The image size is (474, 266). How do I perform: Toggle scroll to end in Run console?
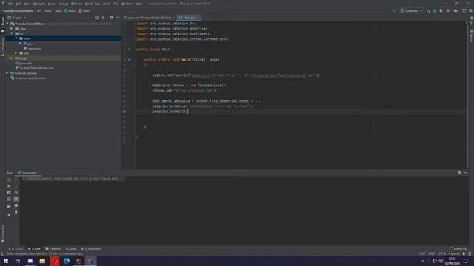(x=16, y=199)
